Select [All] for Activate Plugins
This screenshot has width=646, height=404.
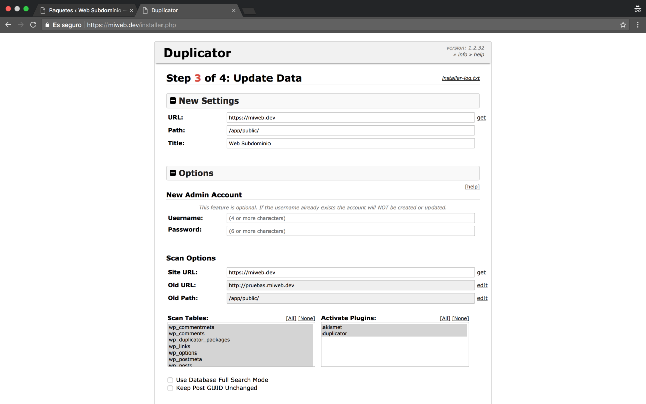[445, 319]
